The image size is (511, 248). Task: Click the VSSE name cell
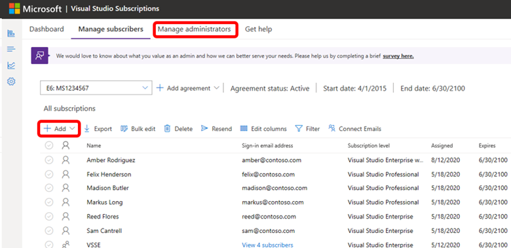(94, 245)
